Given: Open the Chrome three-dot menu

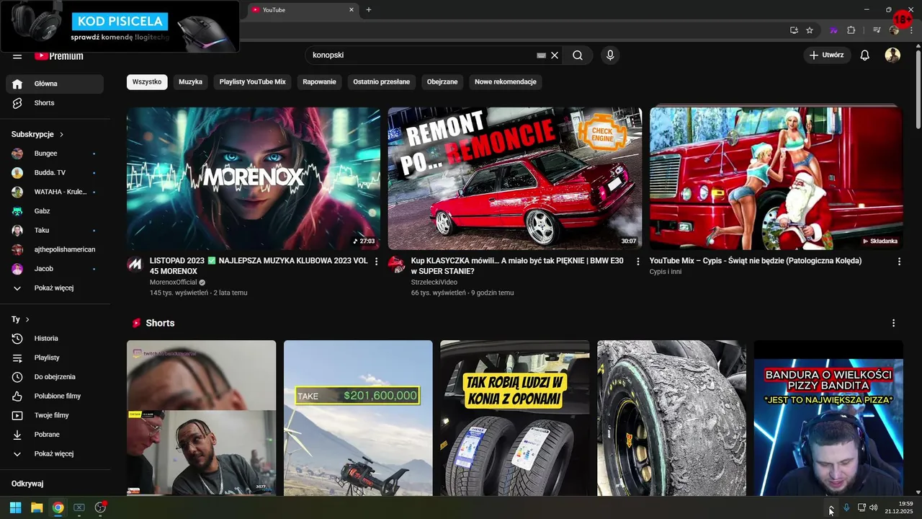Looking at the screenshot, I should (912, 30).
